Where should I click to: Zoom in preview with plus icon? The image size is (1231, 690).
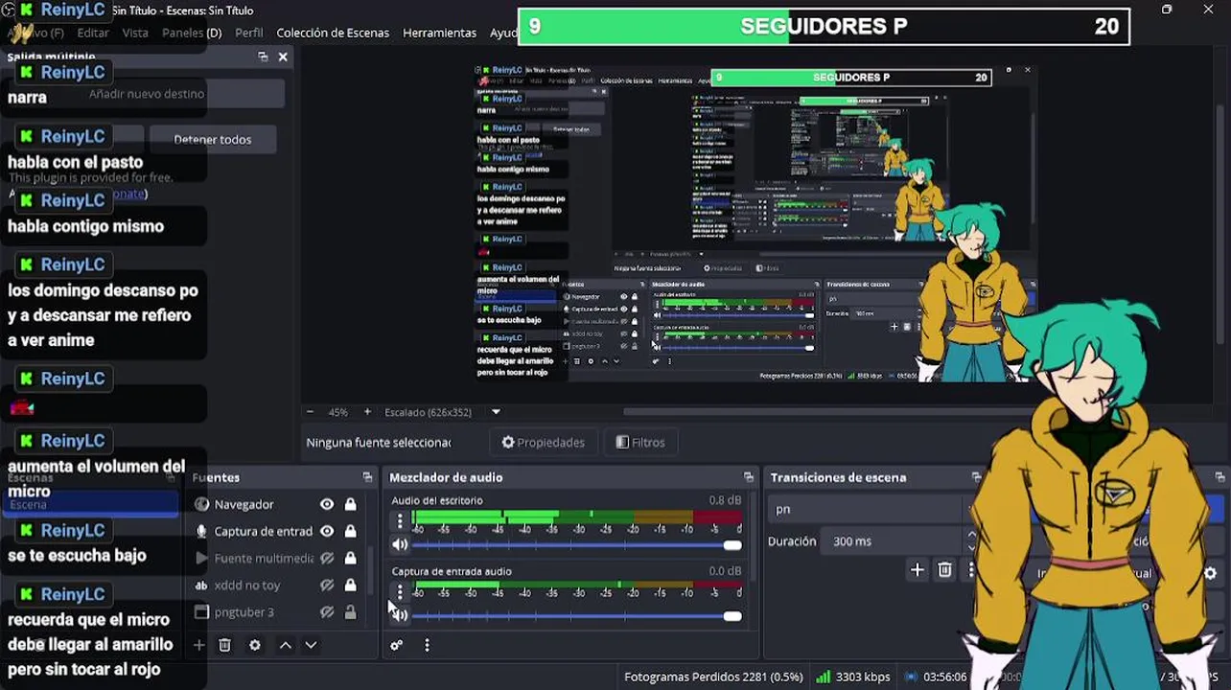[x=367, y=412]
